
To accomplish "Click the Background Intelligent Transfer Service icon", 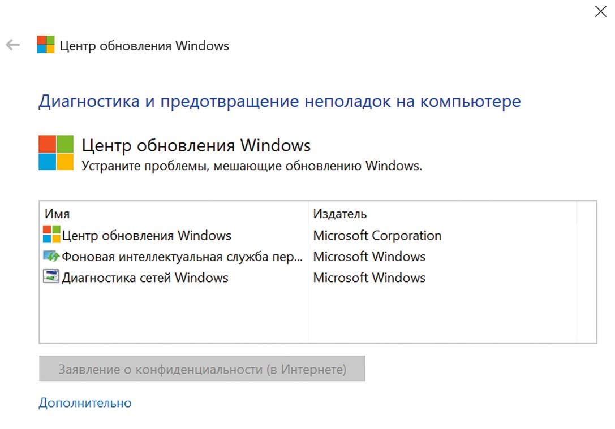I will (51, 257).
